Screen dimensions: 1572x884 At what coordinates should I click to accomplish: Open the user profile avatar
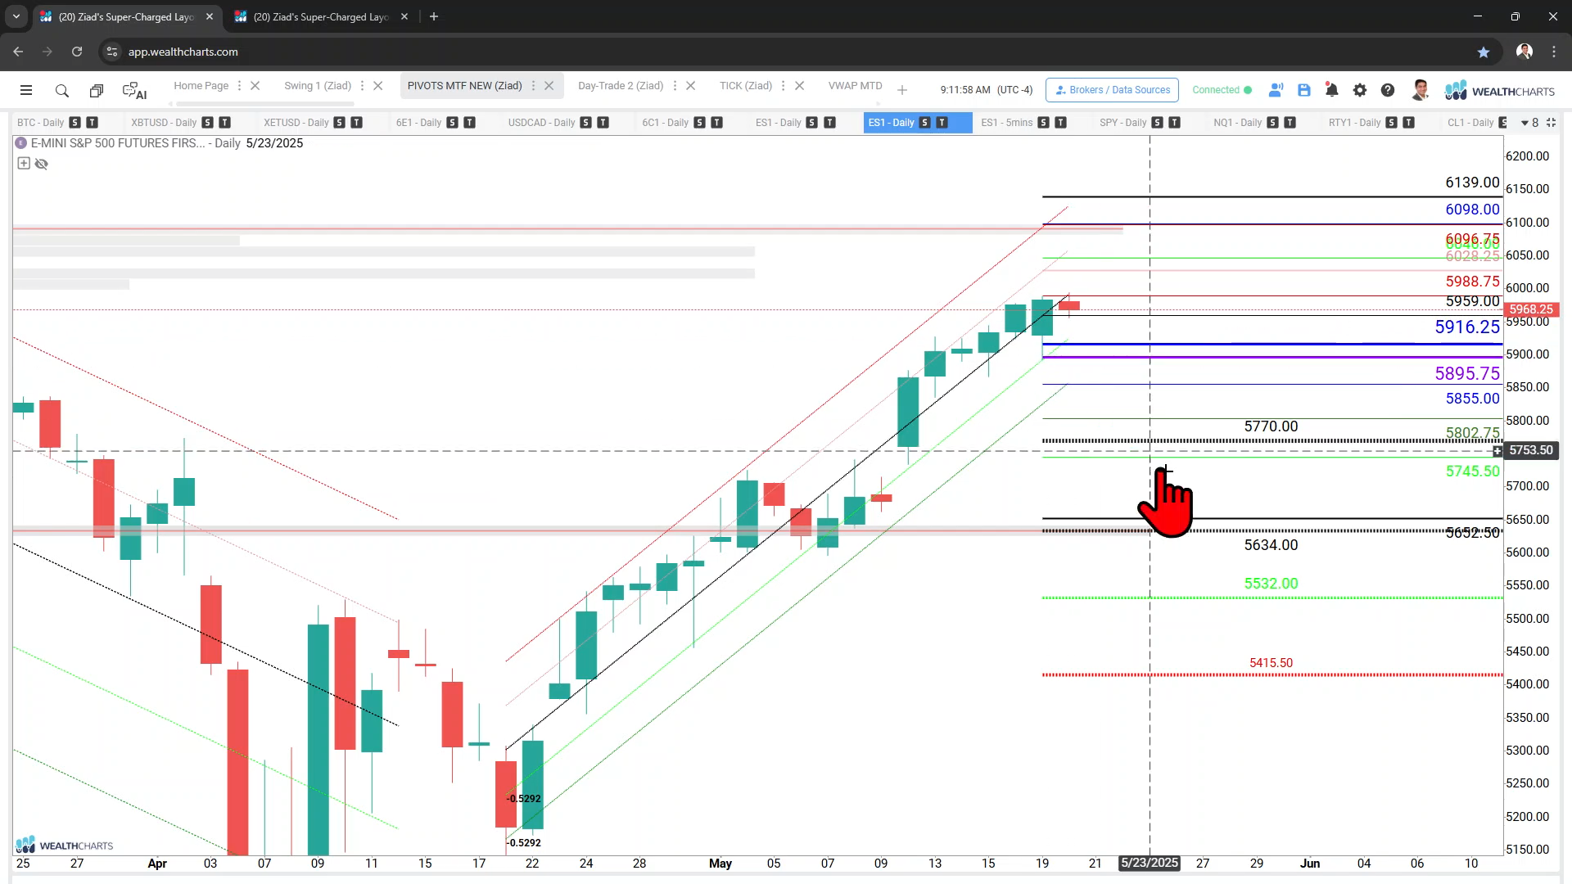[1421, 90]
